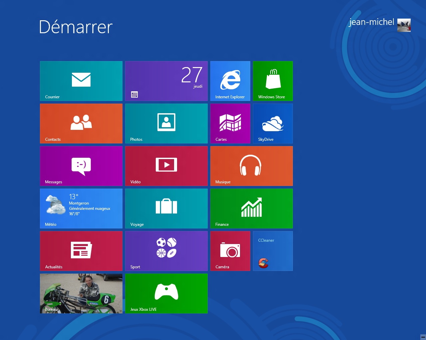426x340 pixels.
Task: Click the zoom-out minus button at bottom corner
Action: 423,337
